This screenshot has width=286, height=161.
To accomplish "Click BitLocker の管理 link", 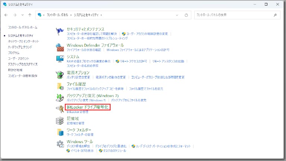I will coord(77,112).
